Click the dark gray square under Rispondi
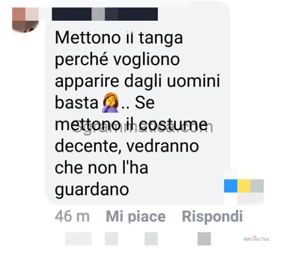Viewport: 285px width, 256px height. 204,238
